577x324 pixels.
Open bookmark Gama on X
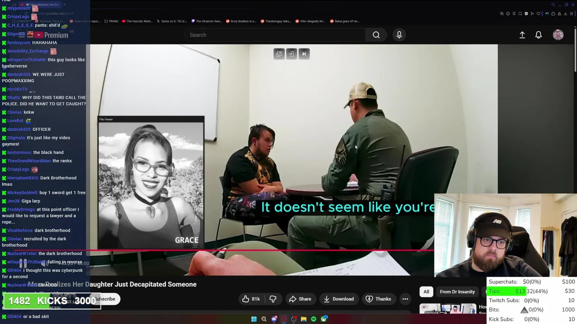point(171,21)
